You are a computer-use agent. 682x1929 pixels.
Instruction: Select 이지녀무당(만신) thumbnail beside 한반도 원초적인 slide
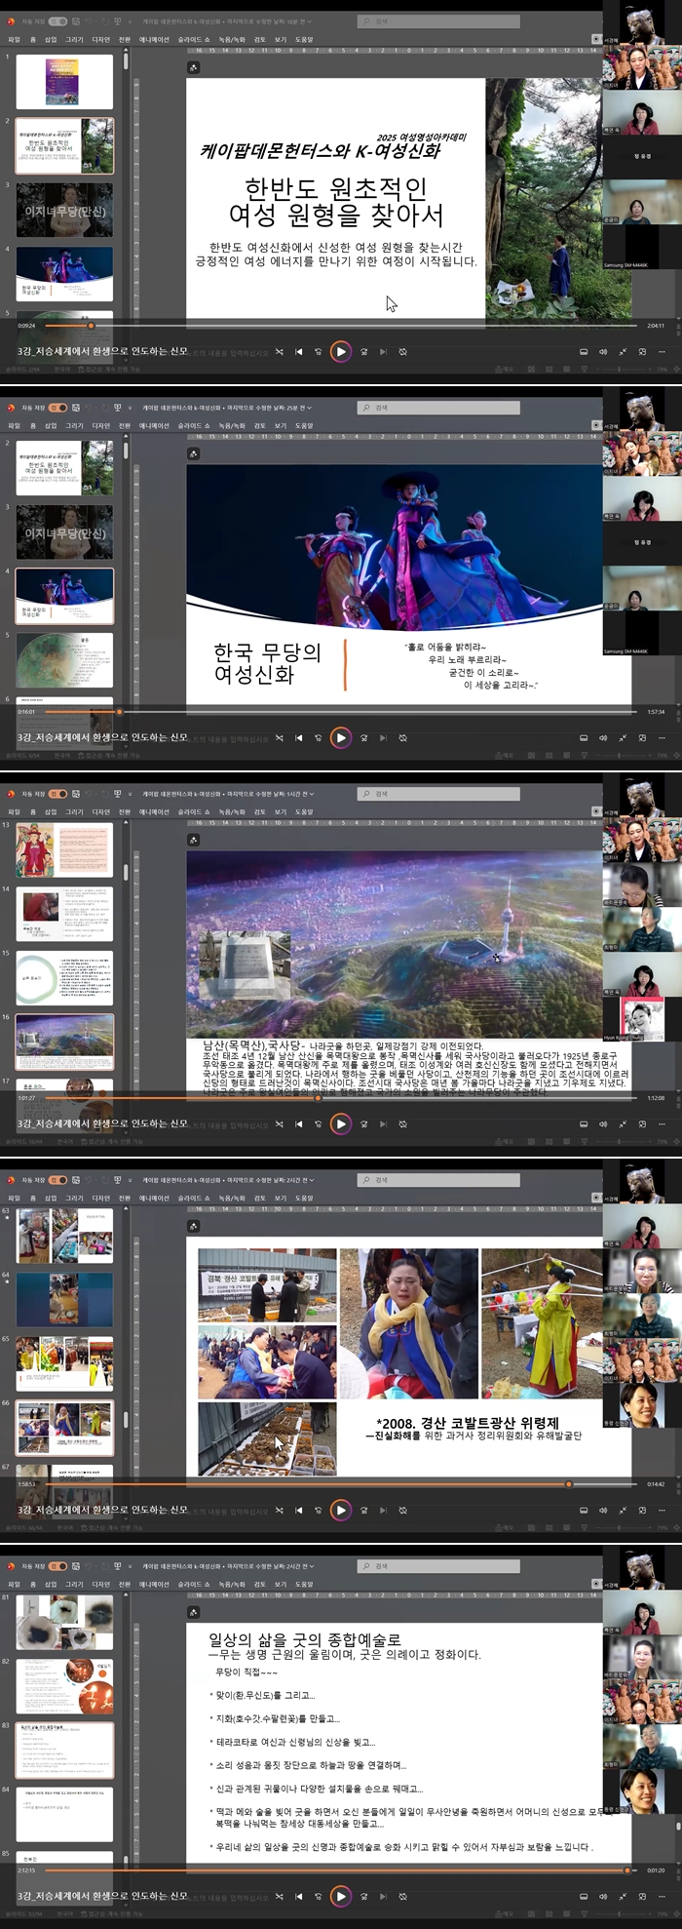coord(64,211)
